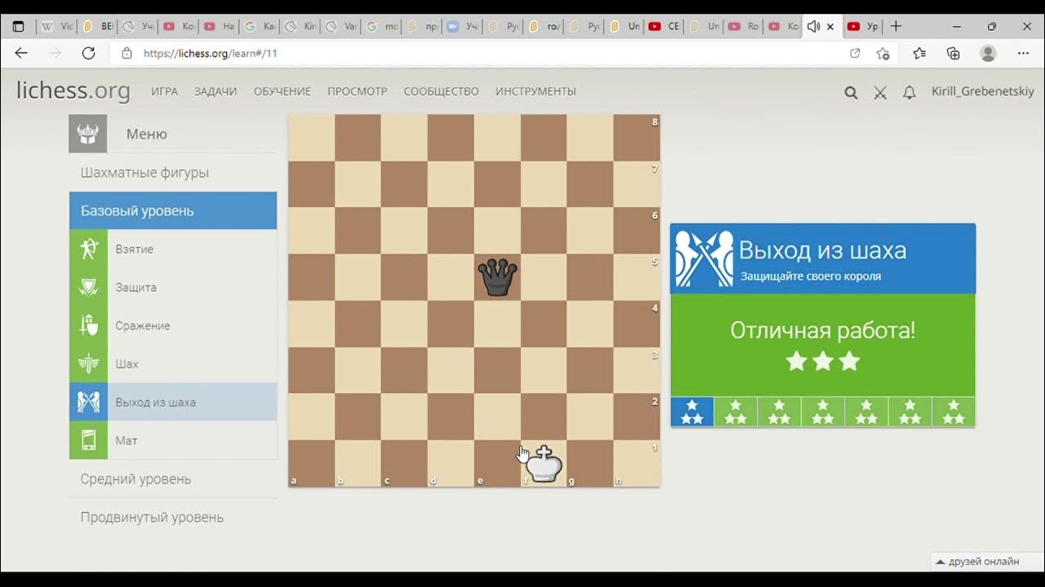
Task: Open СООБЩЕСТВО menu
Action: (442, 91)
